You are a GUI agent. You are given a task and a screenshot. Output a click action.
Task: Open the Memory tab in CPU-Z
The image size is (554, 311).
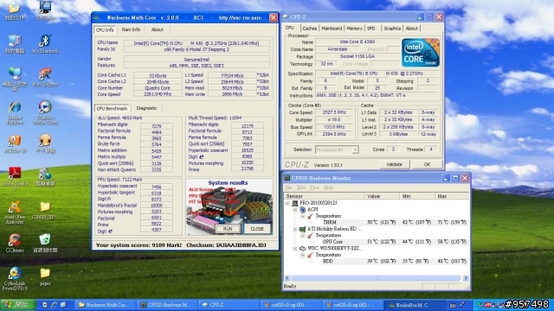(354, 29)
